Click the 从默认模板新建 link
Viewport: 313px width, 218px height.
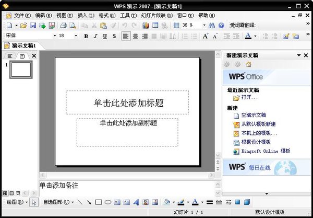coord(259,124)
